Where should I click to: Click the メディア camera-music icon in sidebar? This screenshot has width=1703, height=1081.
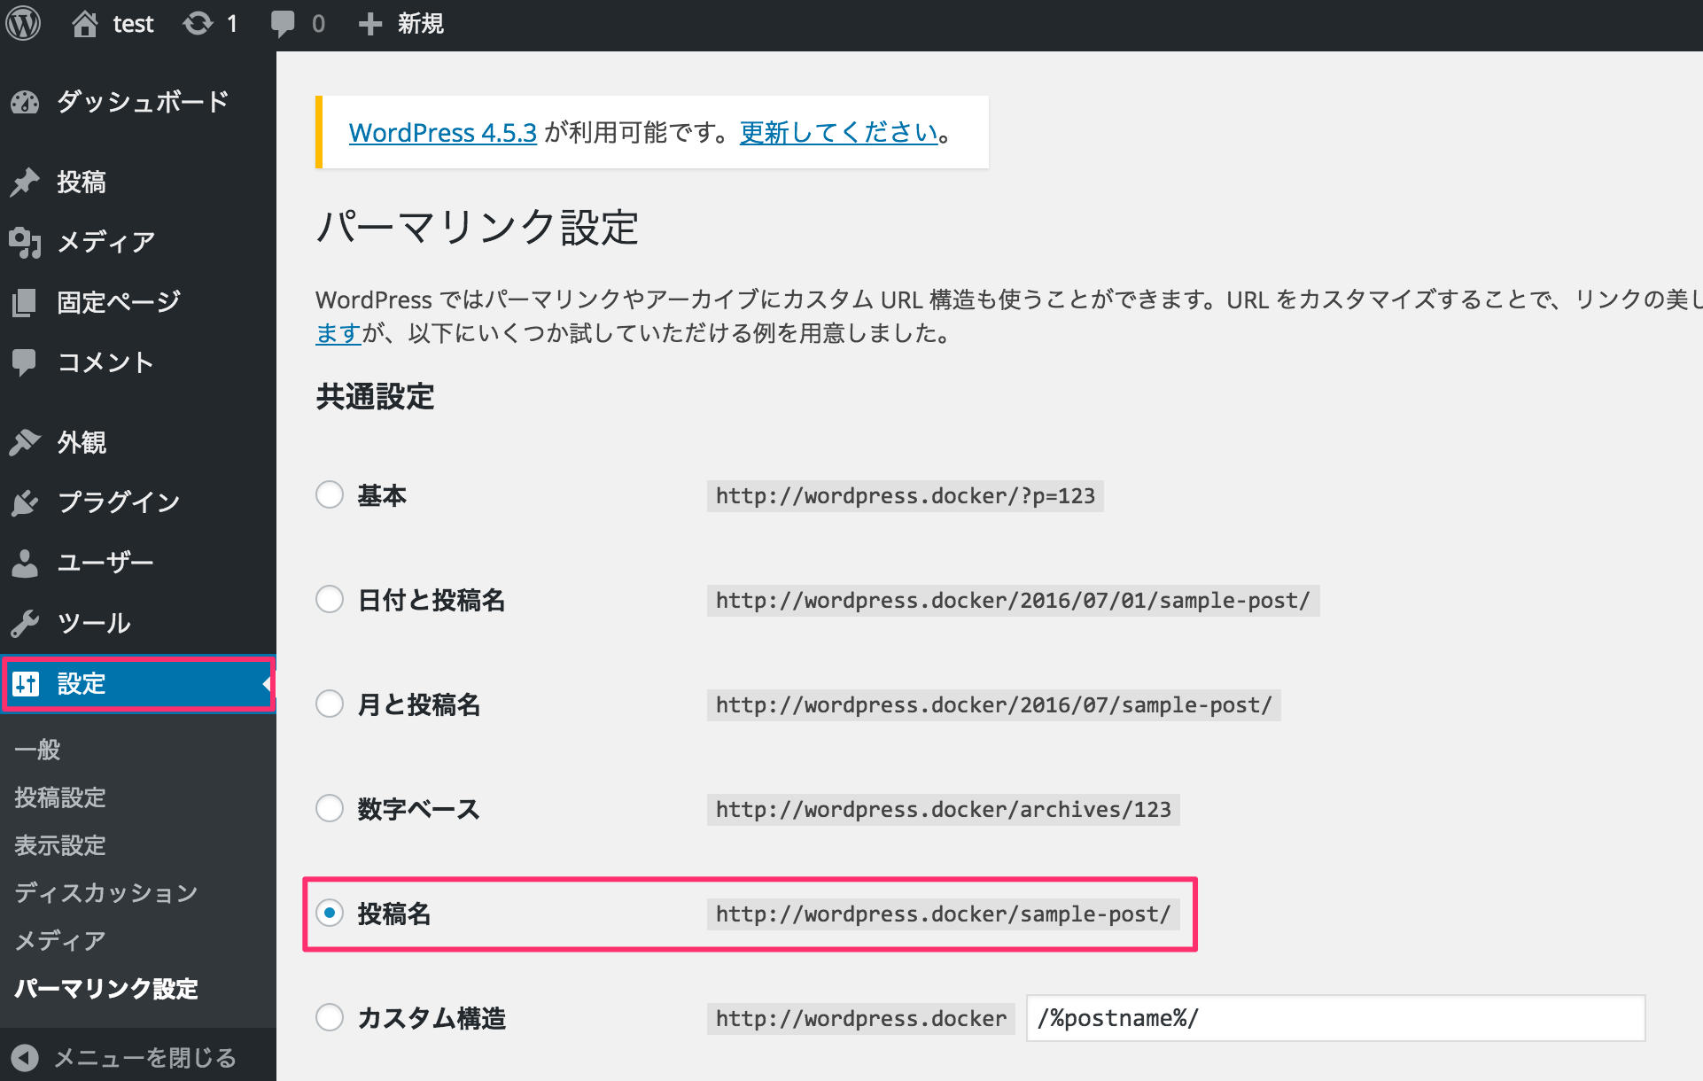(x=25, y=242)
